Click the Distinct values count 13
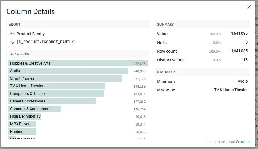Viewport: 258px width, 149px height. (x=245, y=60)
